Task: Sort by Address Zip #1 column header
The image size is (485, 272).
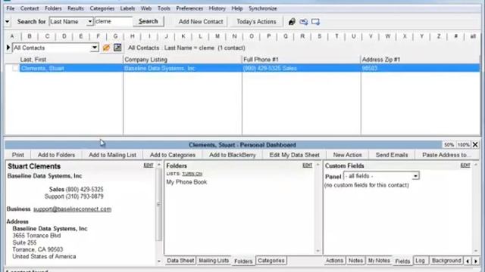Action: pos(421,60)
